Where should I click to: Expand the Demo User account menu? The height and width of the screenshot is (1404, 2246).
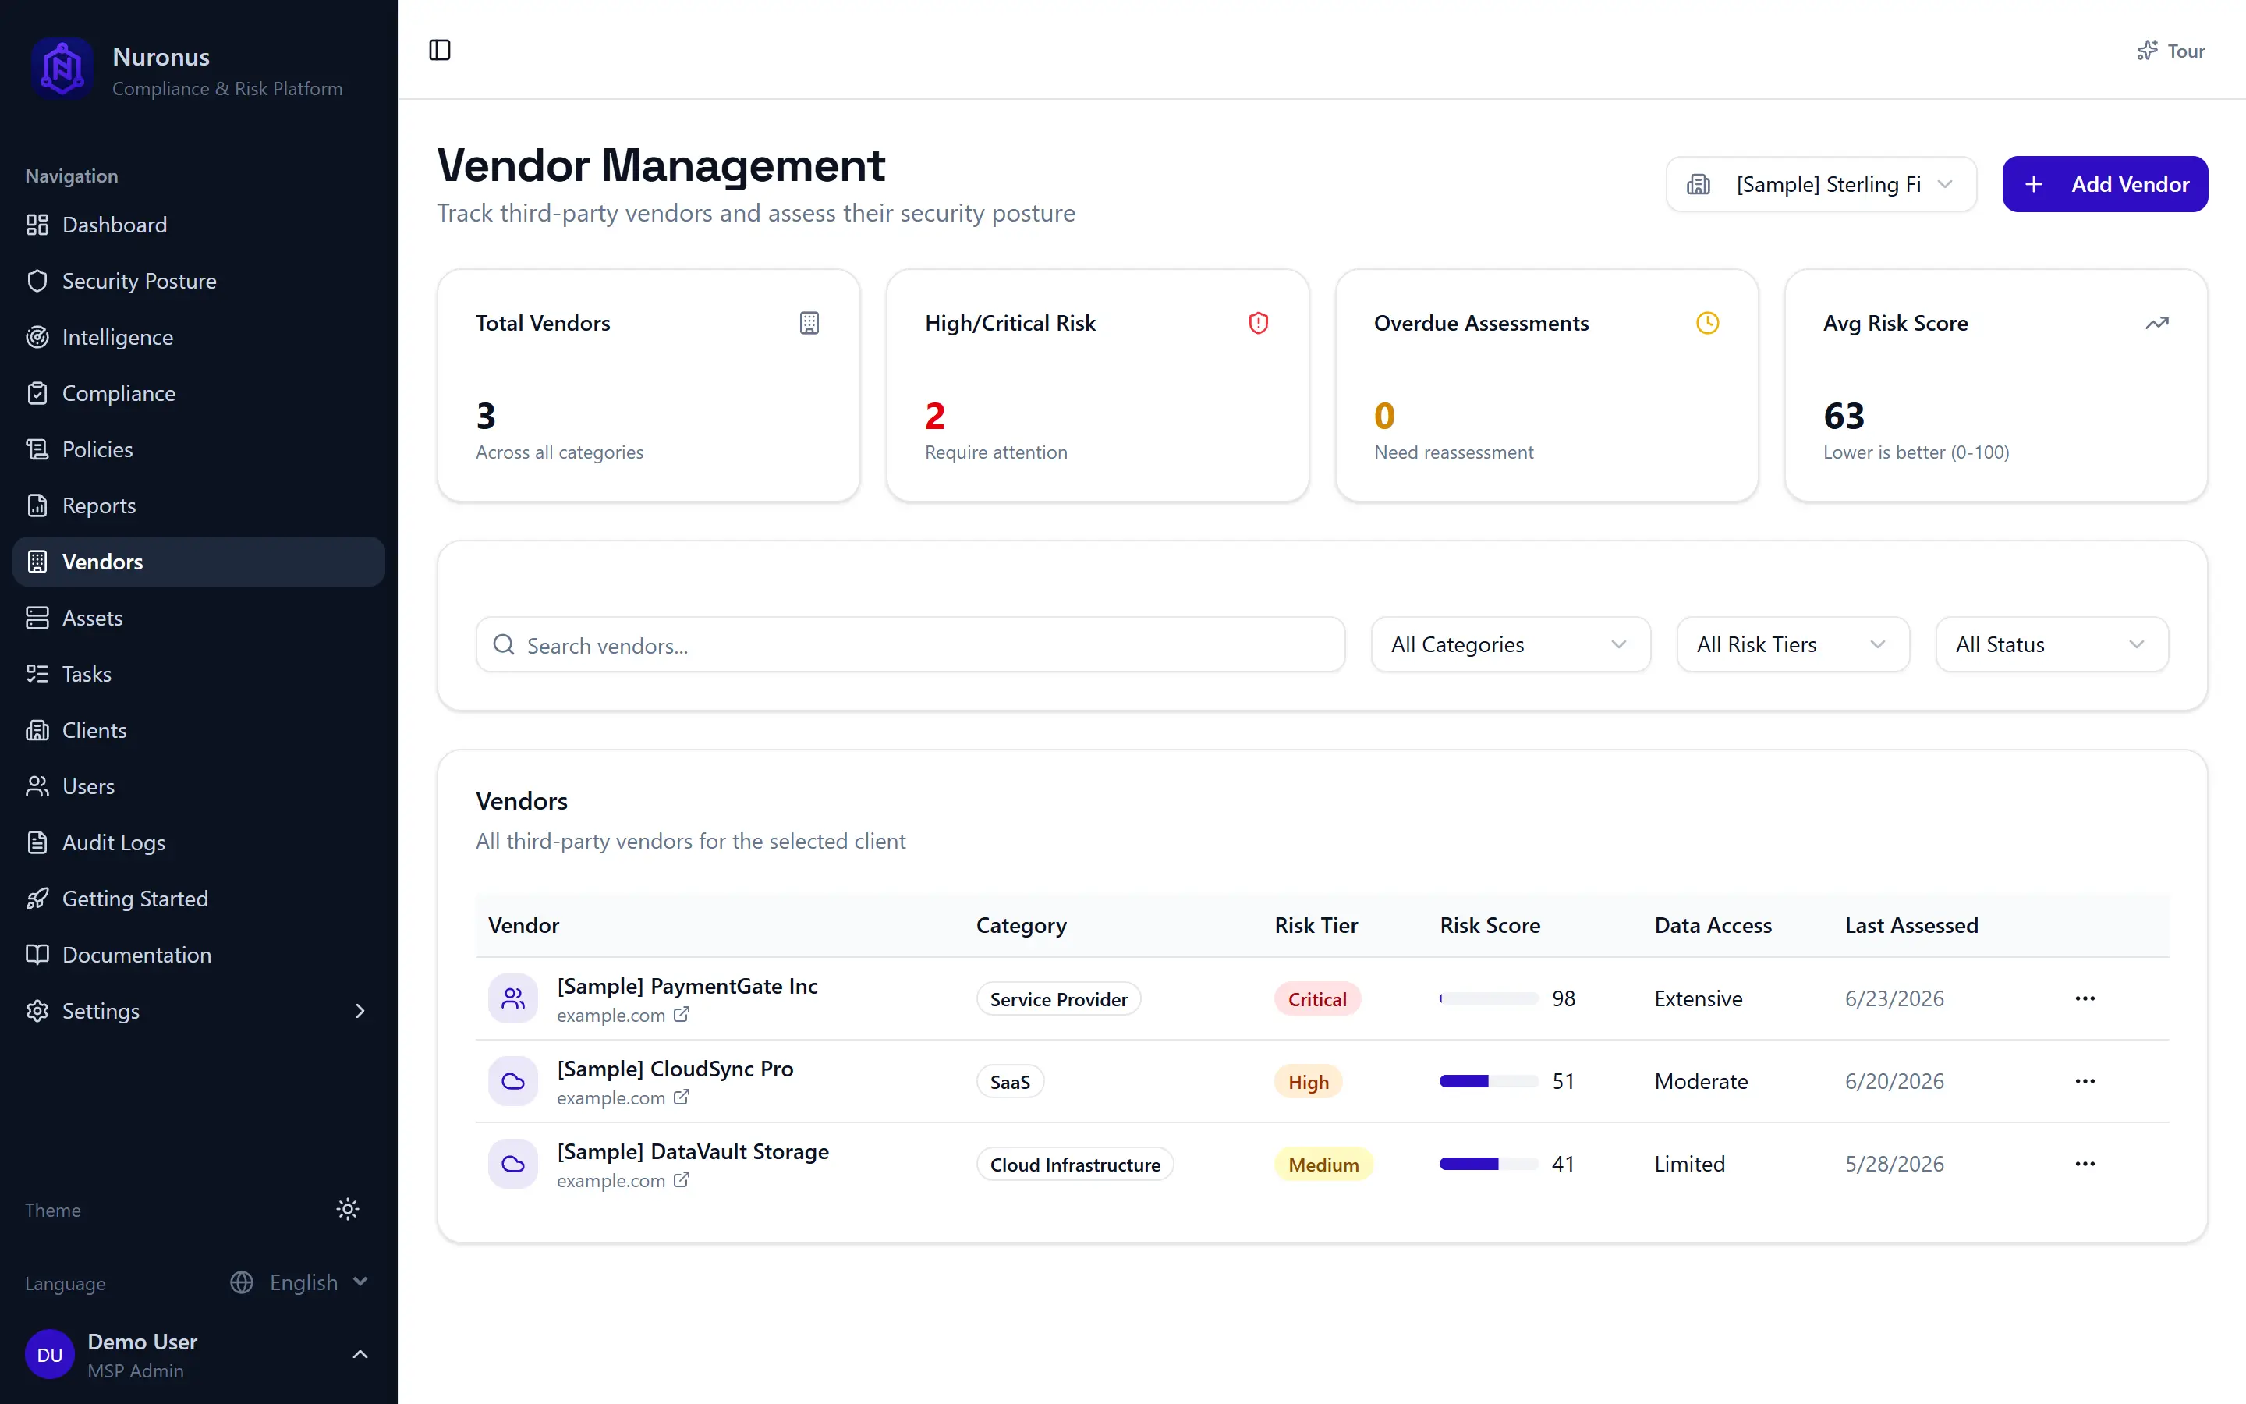[x=199, y=1355]
